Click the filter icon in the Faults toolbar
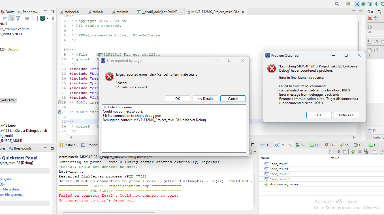 (17, 18)
